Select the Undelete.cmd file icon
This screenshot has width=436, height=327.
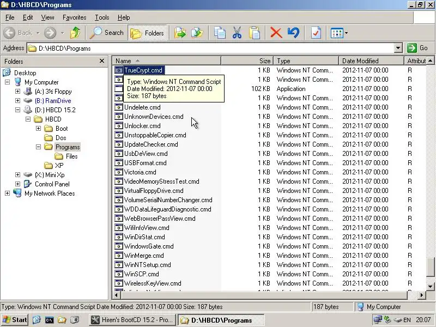point(119,107)
